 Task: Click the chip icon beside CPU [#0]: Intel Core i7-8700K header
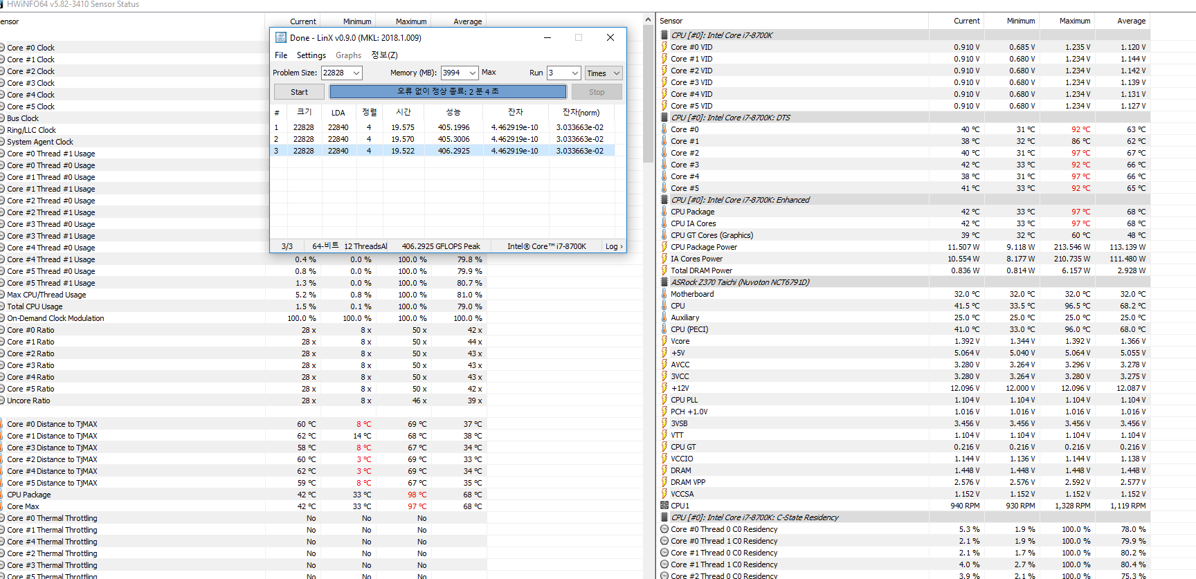coord(664,35)
